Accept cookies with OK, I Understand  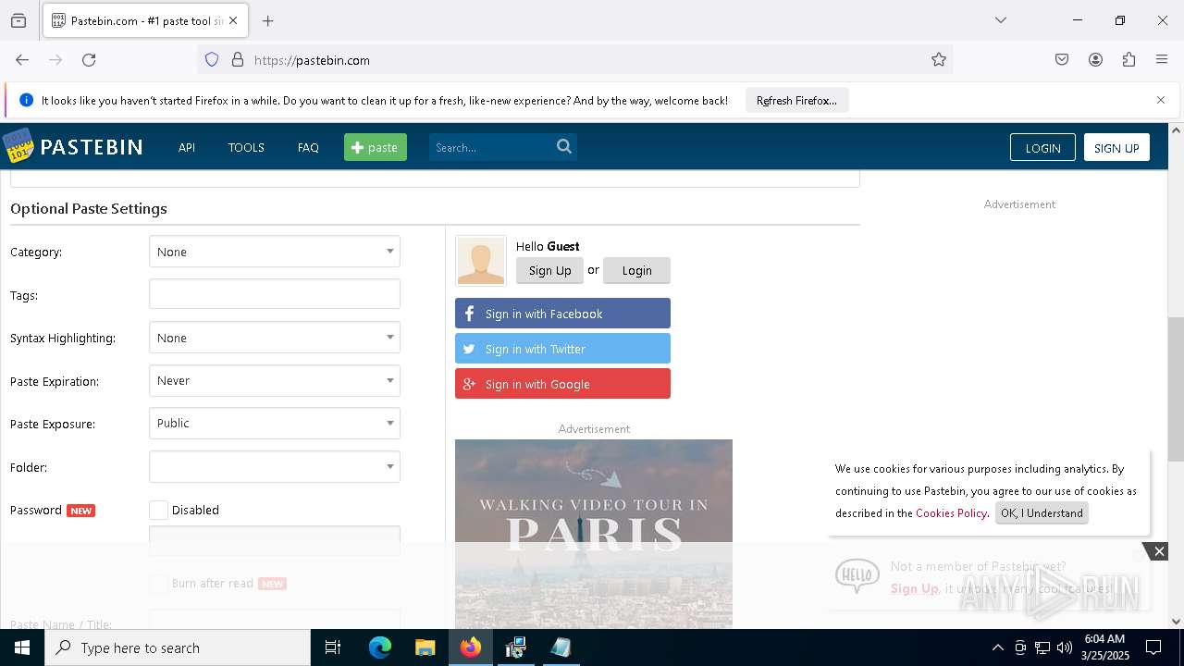pos(1042,513)
